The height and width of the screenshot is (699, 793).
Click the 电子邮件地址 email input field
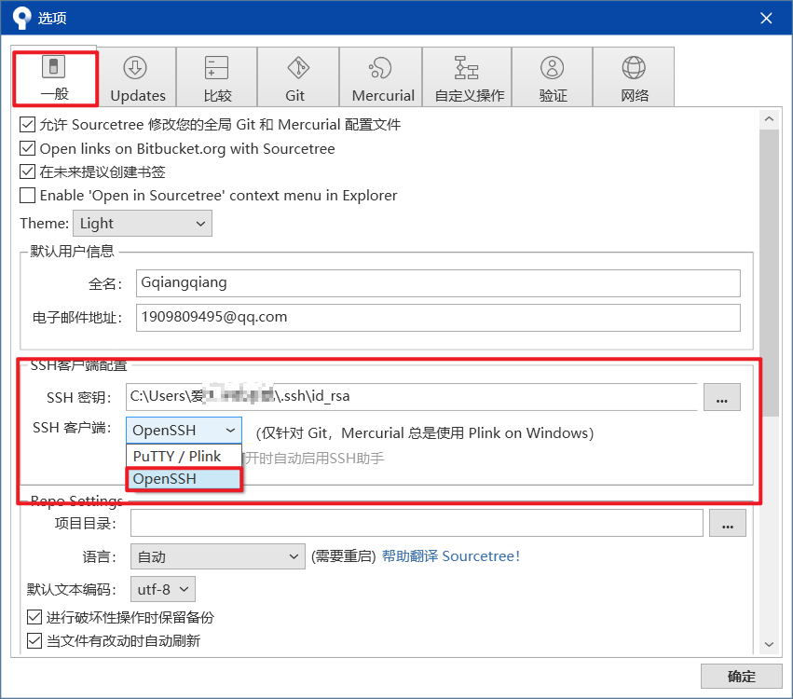click(x=438, y=318)
